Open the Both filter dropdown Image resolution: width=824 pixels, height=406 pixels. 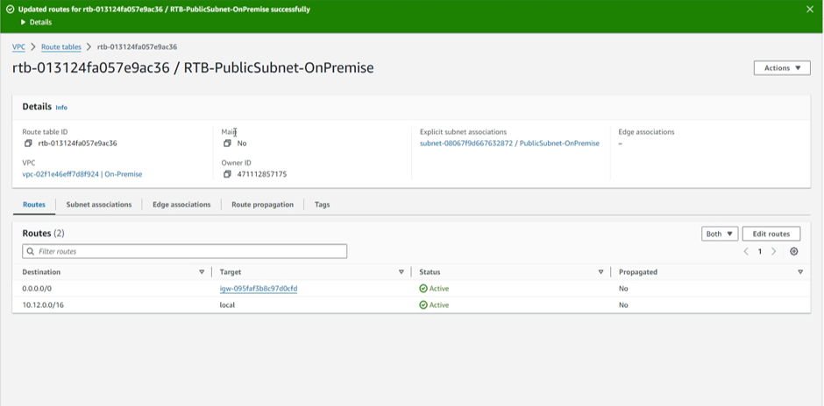[x=719, y=234]
